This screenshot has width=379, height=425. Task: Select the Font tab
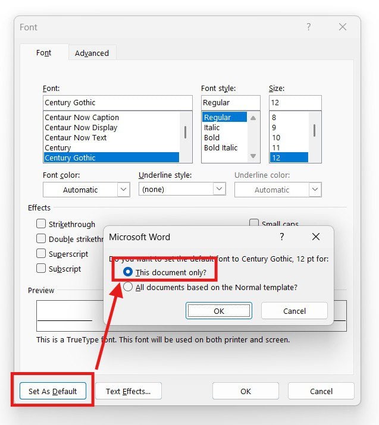point(43,52)
